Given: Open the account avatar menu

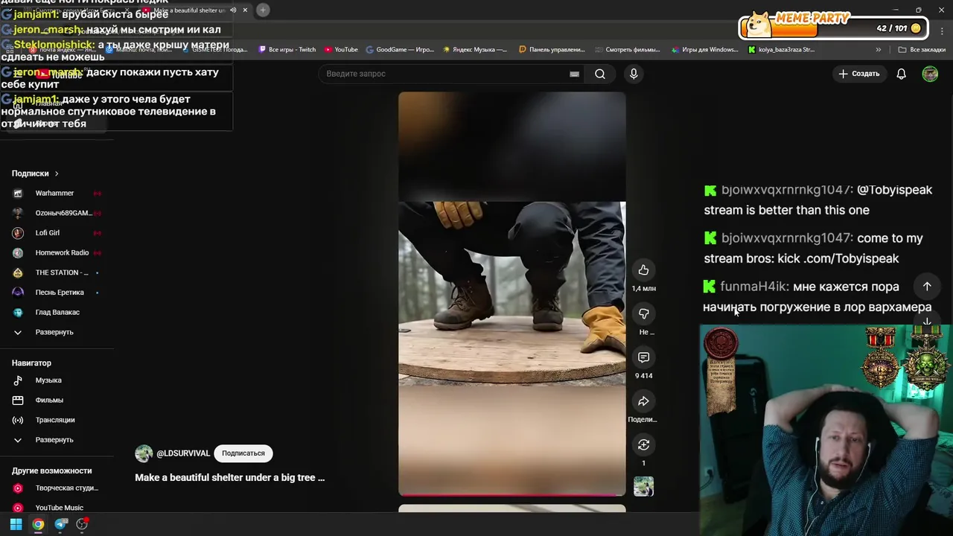Looking at the screenshot, I should 930,74.
